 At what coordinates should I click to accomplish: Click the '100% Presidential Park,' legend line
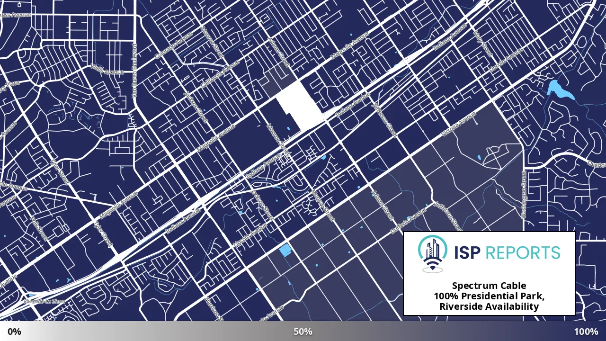(x=489, y=296)
